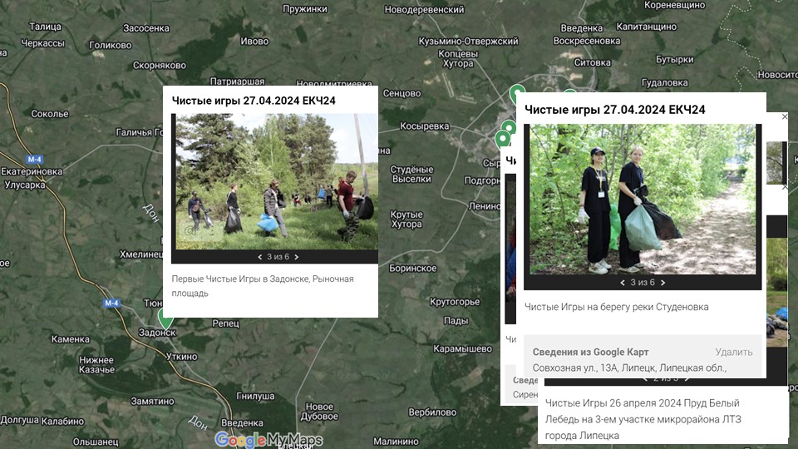Show previous photo in Задонск popup
This screenshot has height=449, width=798.
(x=260, y=257)
